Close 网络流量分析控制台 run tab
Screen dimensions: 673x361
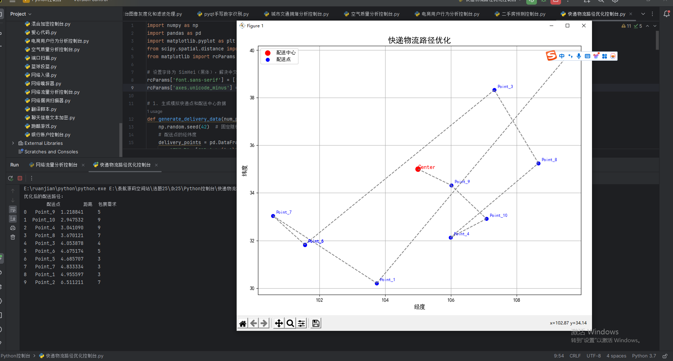[83, 165]
